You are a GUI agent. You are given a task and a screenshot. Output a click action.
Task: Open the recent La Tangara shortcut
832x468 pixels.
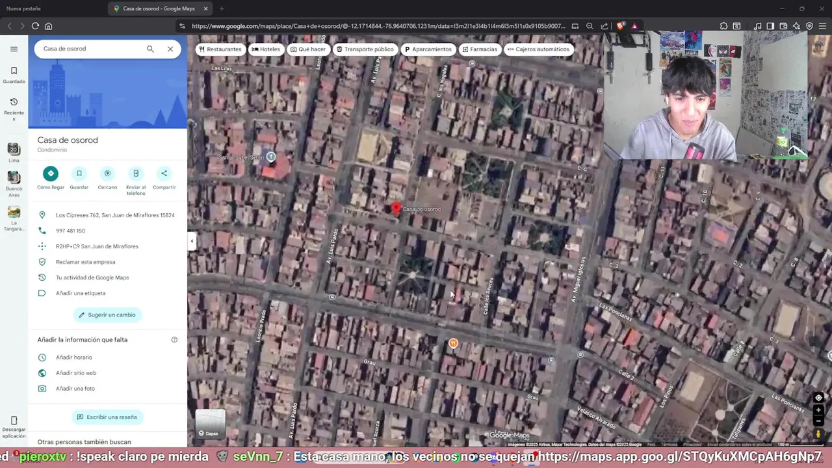click(14, 219)
